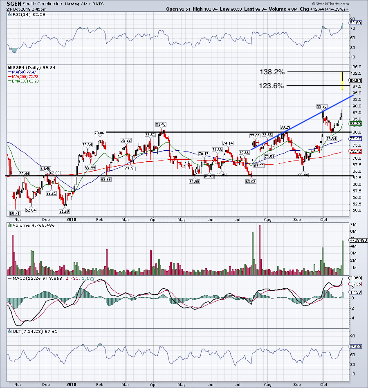Select the SGEN ticker symbol in the header
Viewport: 368px width, 388px height.
14,4
